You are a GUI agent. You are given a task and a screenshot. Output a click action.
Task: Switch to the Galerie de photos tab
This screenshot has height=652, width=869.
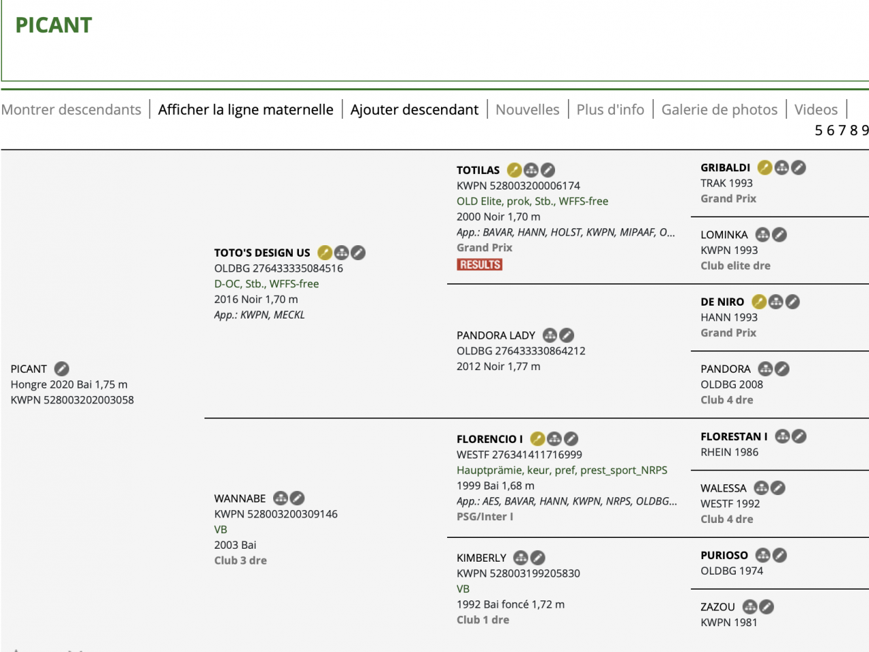(x=719, y=109)
